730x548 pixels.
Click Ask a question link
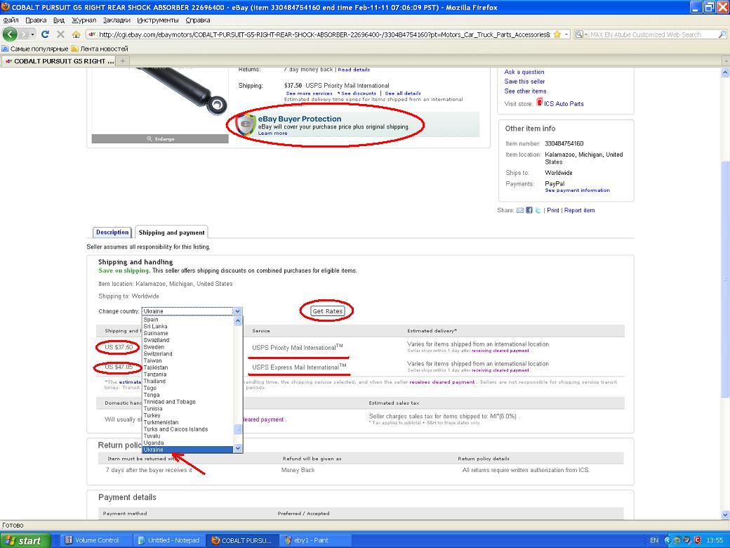pyautogui.click(x=524, y=72)
